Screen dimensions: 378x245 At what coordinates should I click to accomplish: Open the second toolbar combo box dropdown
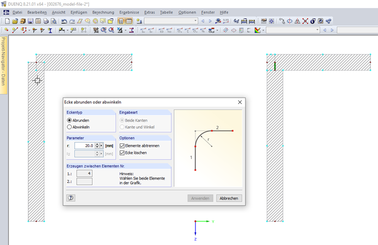tap(317, 30)
